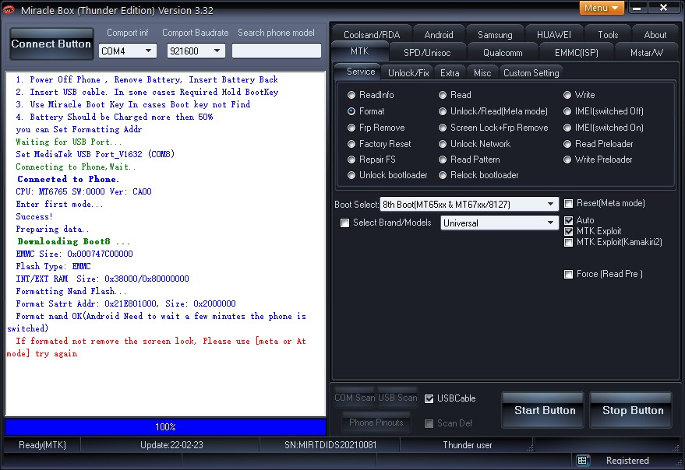Click the SN:MIRTDIDS20210081 status entry
The width and height of the screenshot is (685, 470).
(330, 444)
